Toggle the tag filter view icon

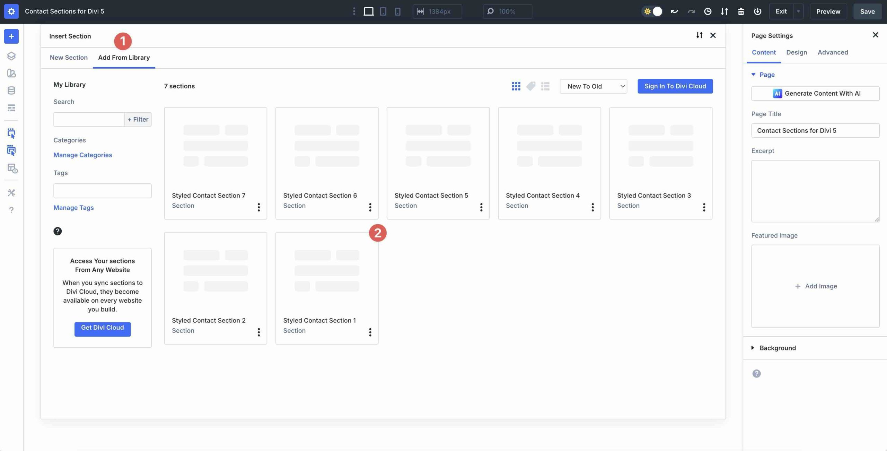coord(531,86)
